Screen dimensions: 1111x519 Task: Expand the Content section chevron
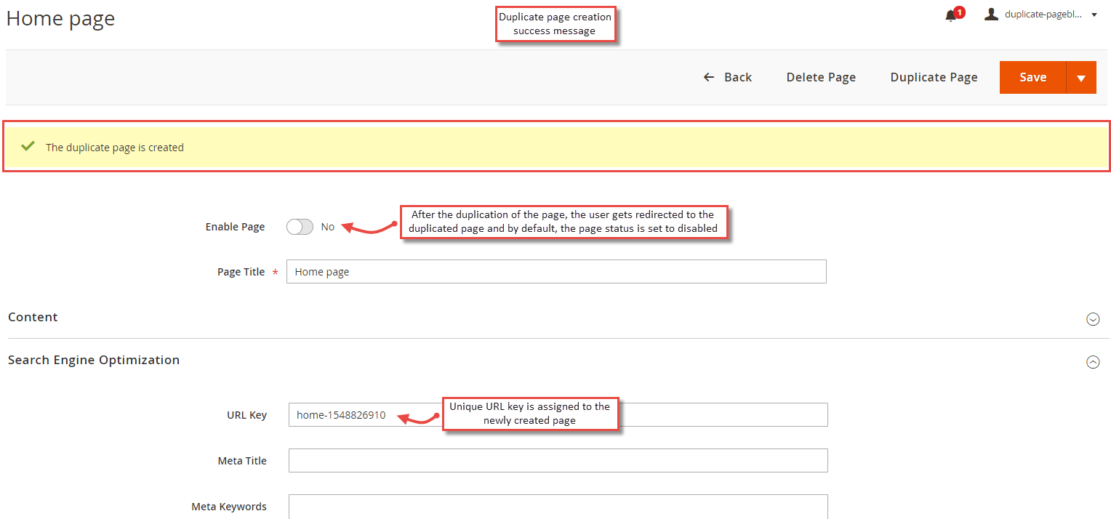(x=1093, y=318)
